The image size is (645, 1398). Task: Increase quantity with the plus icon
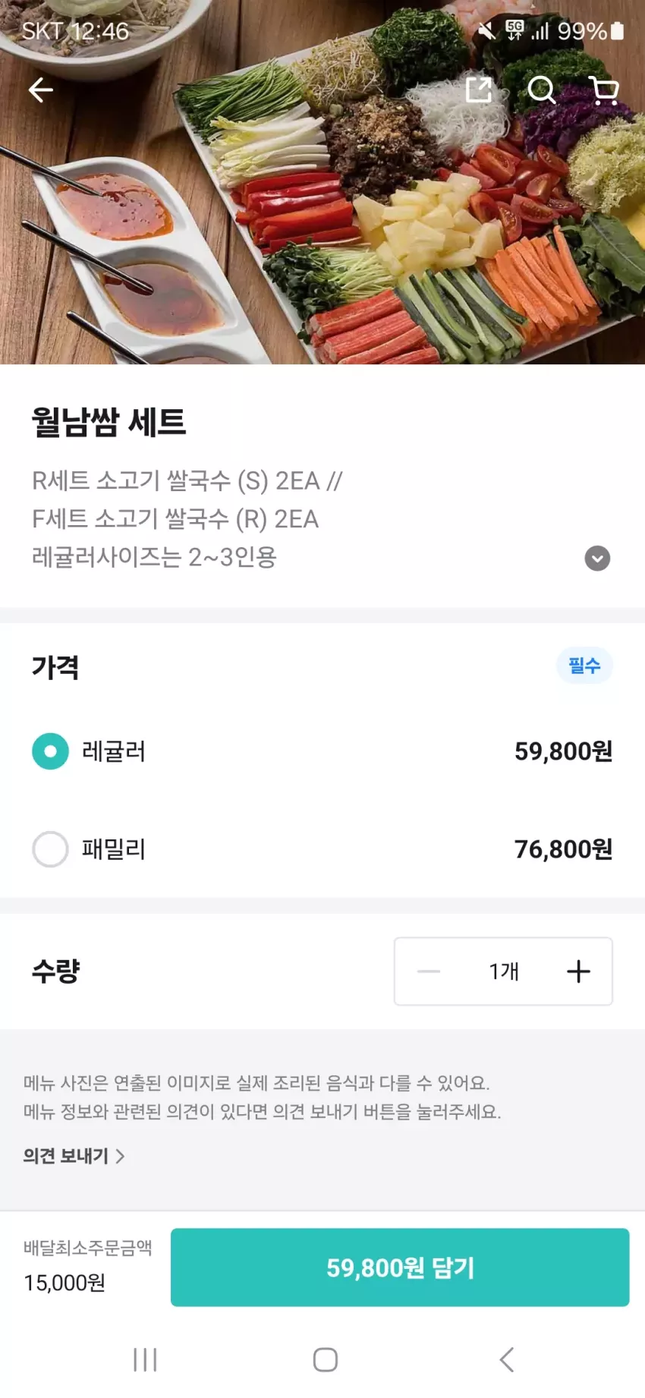(578, 971)
